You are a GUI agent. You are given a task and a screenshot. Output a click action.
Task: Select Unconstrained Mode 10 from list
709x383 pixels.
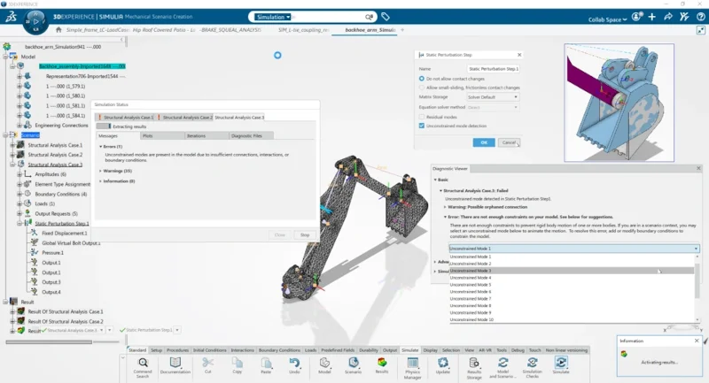click(x=572, y=320)
